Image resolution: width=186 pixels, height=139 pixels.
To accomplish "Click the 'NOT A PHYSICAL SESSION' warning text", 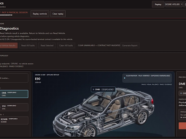I will tap(15, 12).
